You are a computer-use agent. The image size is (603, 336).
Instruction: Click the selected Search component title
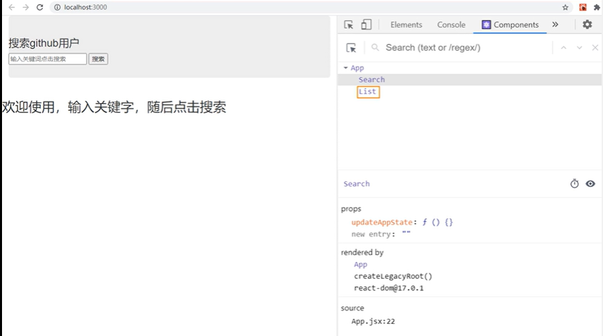[357, 184]
